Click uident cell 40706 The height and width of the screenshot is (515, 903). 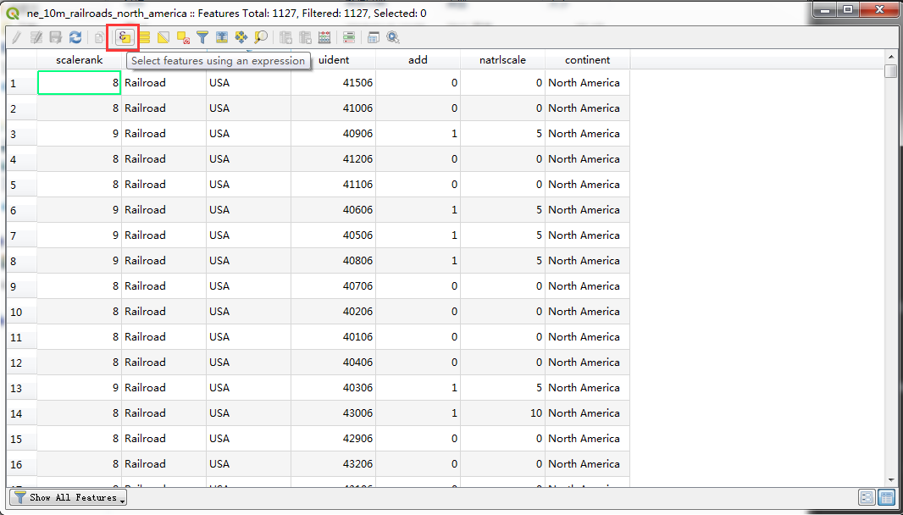(334, 285)
